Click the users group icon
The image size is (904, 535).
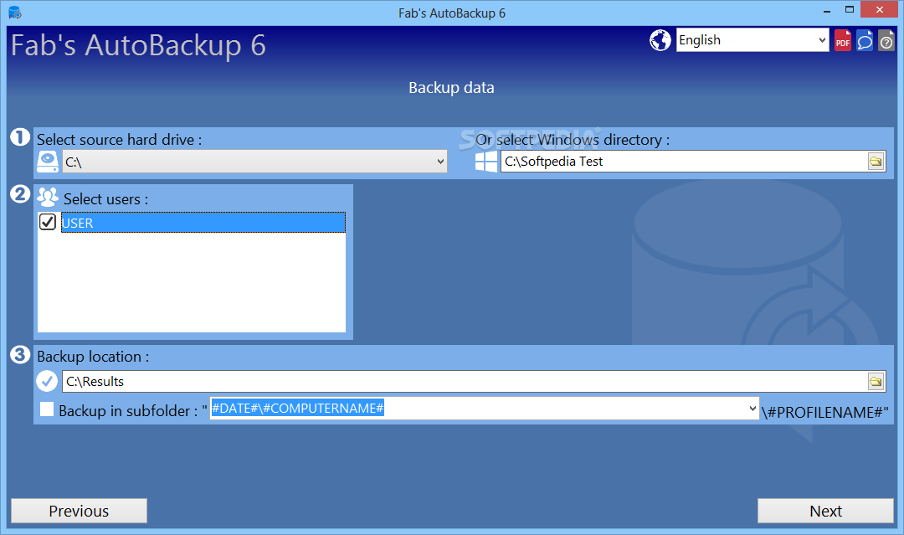point(48,197)
